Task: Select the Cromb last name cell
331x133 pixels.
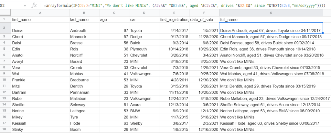Action: click(84, 68)
